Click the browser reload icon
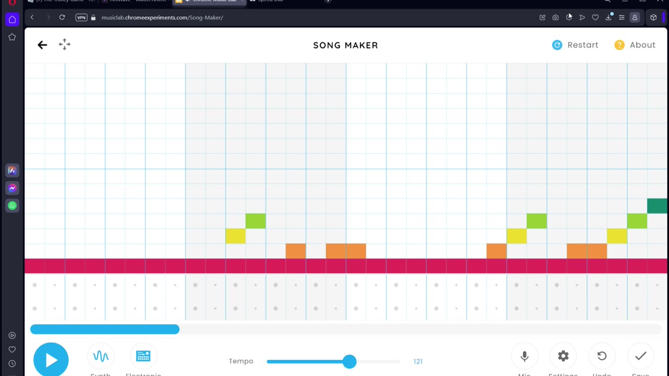The width and height of the screenshot is (669, 376). click(62, 17)
